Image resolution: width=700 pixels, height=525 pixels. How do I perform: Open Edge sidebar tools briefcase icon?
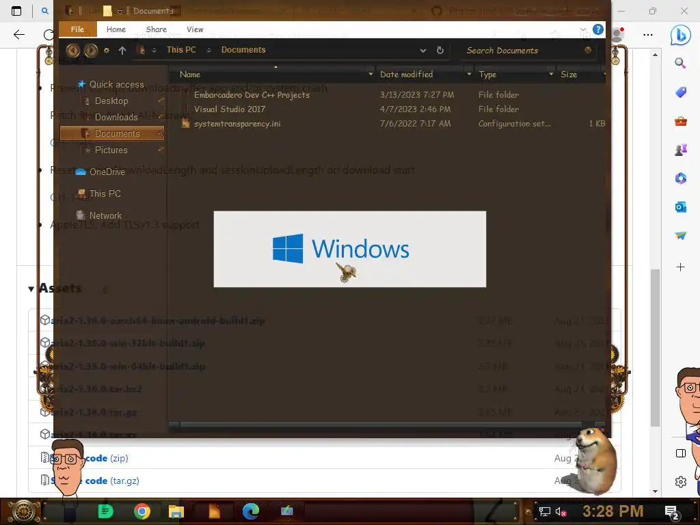pos(680,121)
